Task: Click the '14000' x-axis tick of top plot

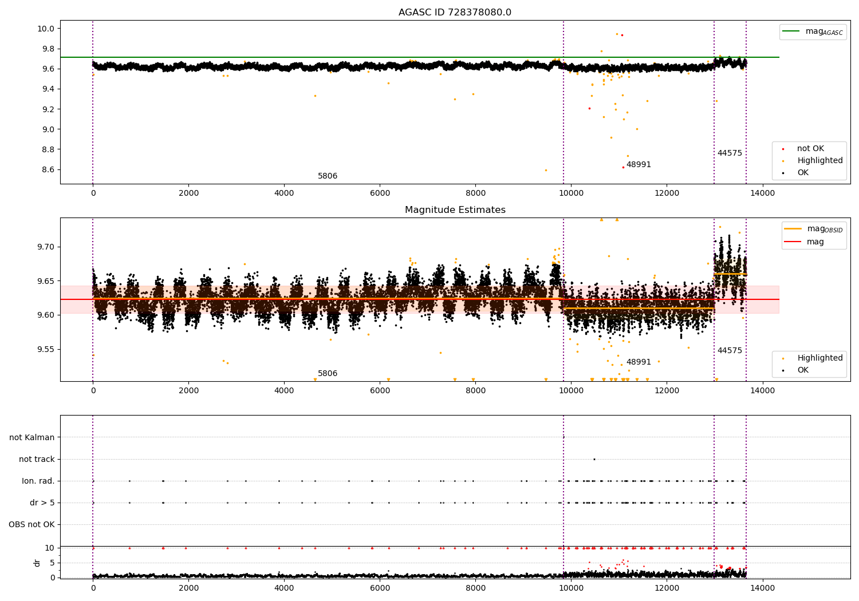Action: [762, 193]
